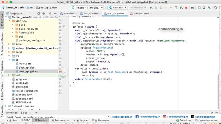The image size is (221, 124).
Task: Open the Layout Inspector
Action: (x=206, y=120)
